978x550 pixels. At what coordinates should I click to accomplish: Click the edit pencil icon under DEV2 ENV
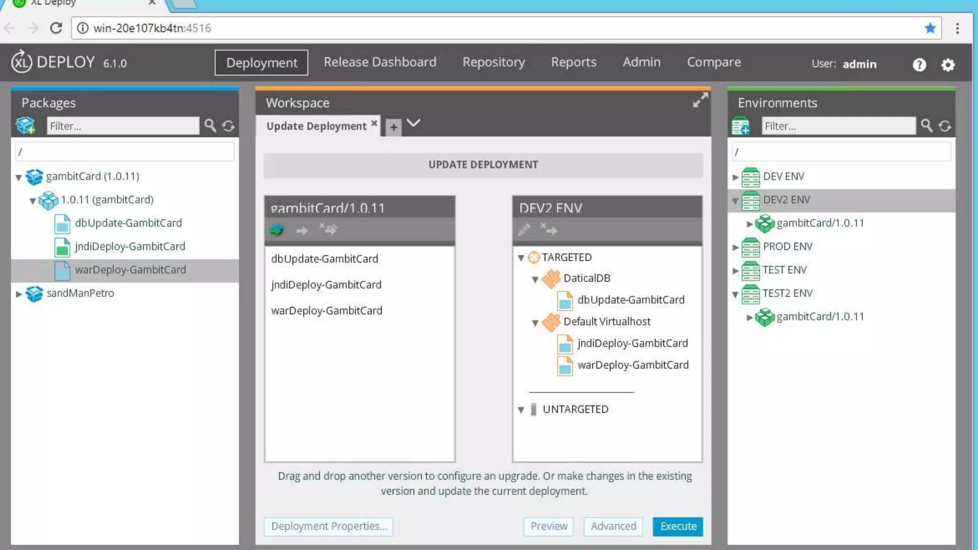tap(524, 231)
